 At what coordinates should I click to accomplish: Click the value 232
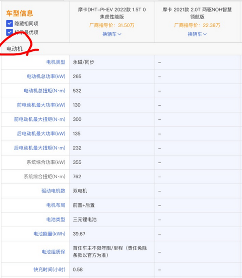point(77,148)
